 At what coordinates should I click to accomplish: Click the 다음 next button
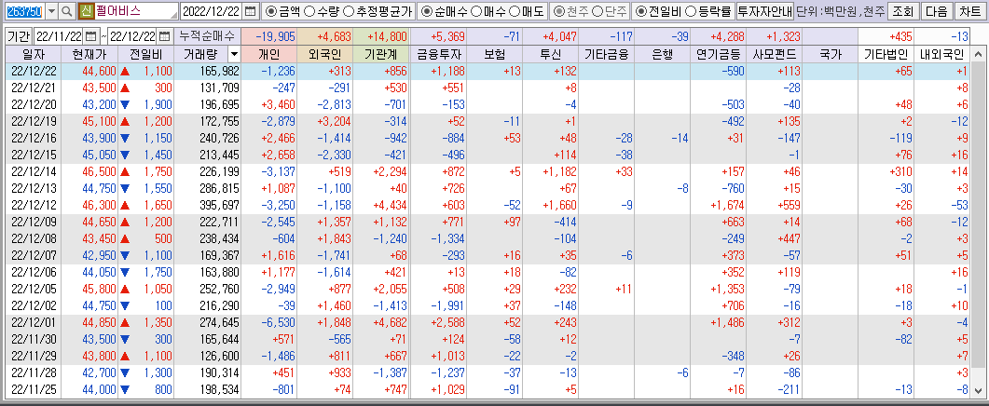click(937, 11)
